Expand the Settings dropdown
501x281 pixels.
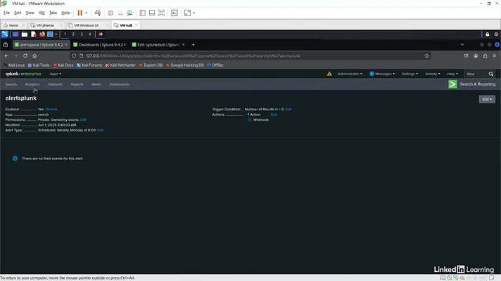409,73
